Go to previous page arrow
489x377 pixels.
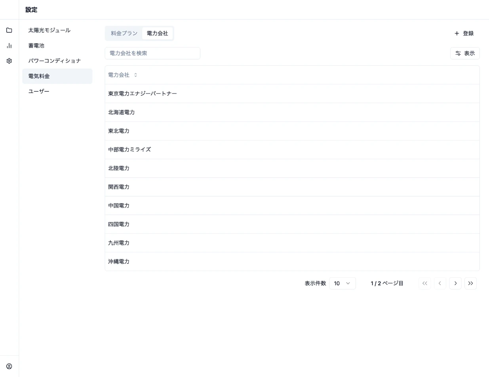440,283
